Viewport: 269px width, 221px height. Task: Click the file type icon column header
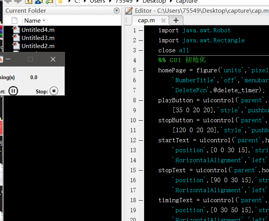(15, 21)
